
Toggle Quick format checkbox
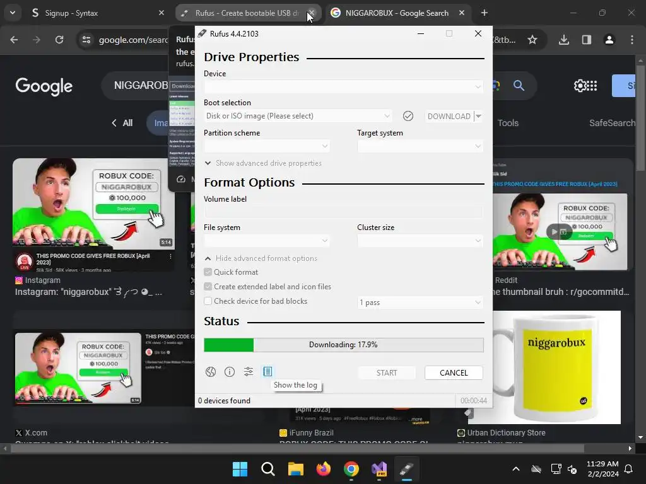click(208, 272)
